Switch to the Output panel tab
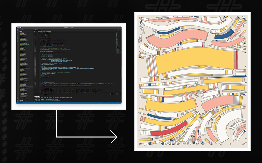 41,94
